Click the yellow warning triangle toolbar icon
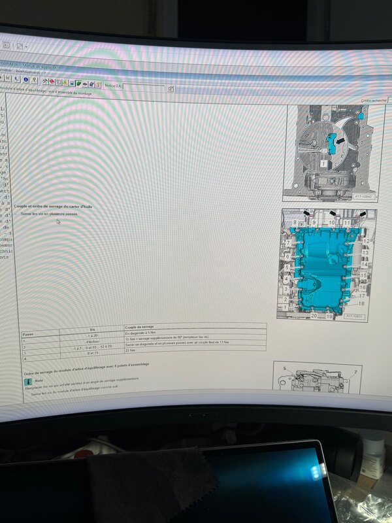The width and height of the screenshot is (392, 523). (x=65, y=82)
